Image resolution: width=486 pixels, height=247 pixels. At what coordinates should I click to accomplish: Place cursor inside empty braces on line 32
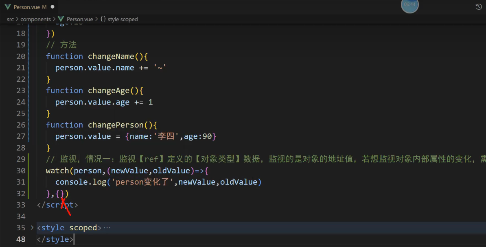tap(60, 194)
